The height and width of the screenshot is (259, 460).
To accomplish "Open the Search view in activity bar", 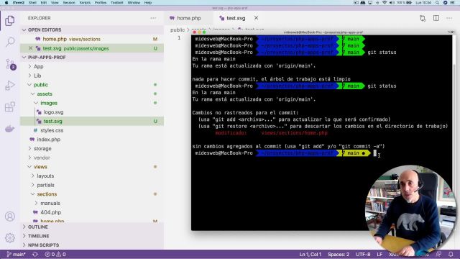I will (x=9, y=42).
